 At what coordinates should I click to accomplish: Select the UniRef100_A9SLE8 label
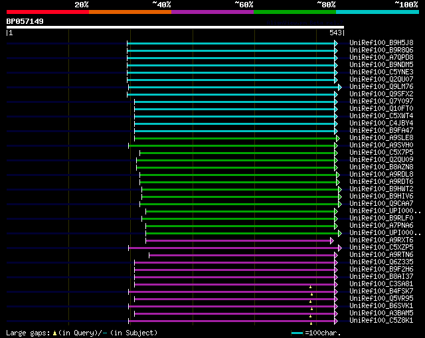click(x=381, y=138)
